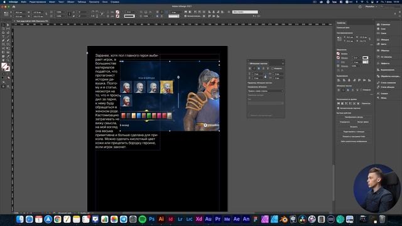
Task: Click fill swatch in Properties appearance section
Action: [x=338, y=53]
